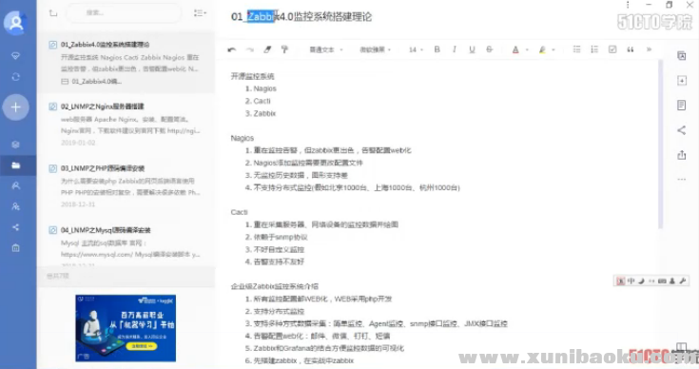Open the sidebar single-person 'shared with me' icon

coord(15,185)
